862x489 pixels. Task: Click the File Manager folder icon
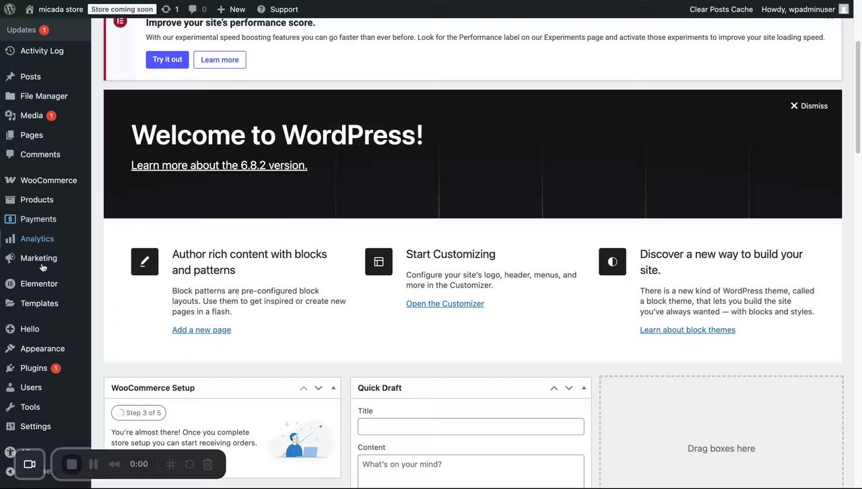10,96
